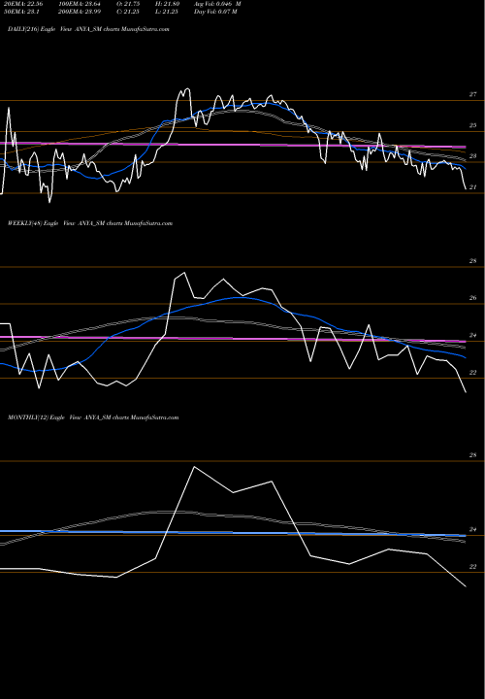Click the 100EMA value in the header
485x699 pixels.
point(81,4)
